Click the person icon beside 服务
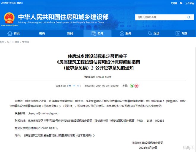 (122, 33)
